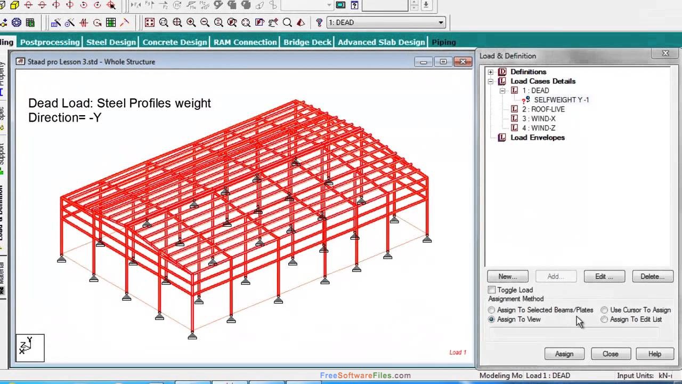682x384 pixels.
Task: Click the red question mark help icon
Action: (x=319, y=22)
